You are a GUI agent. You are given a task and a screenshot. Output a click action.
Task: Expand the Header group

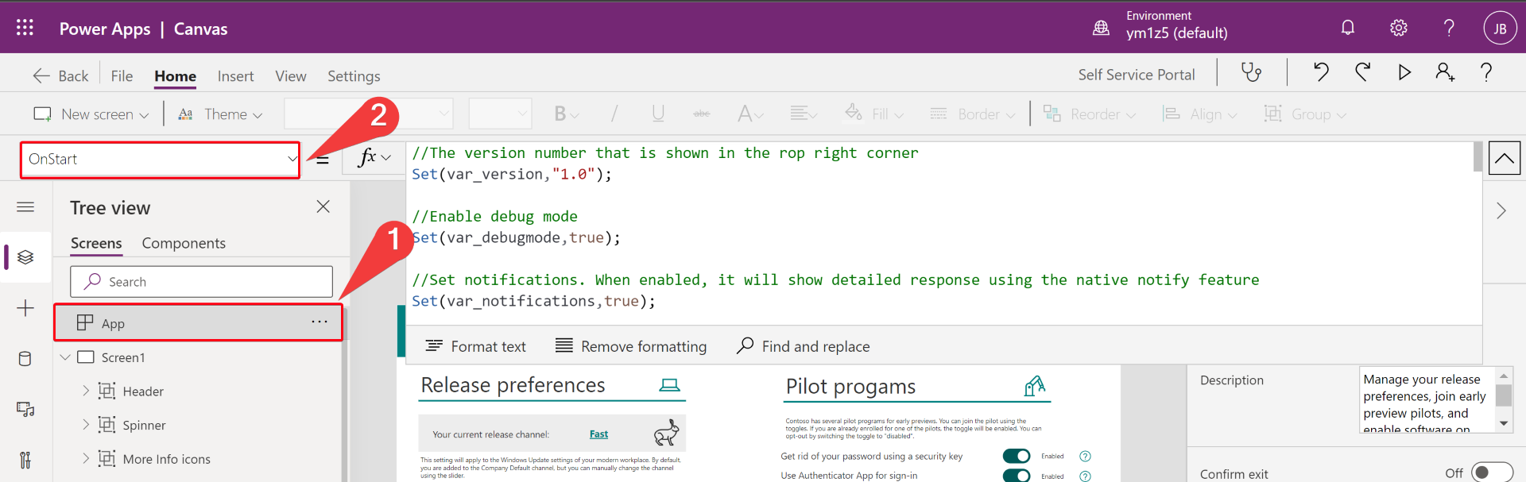pyautogui.click(x=86, y=391)
